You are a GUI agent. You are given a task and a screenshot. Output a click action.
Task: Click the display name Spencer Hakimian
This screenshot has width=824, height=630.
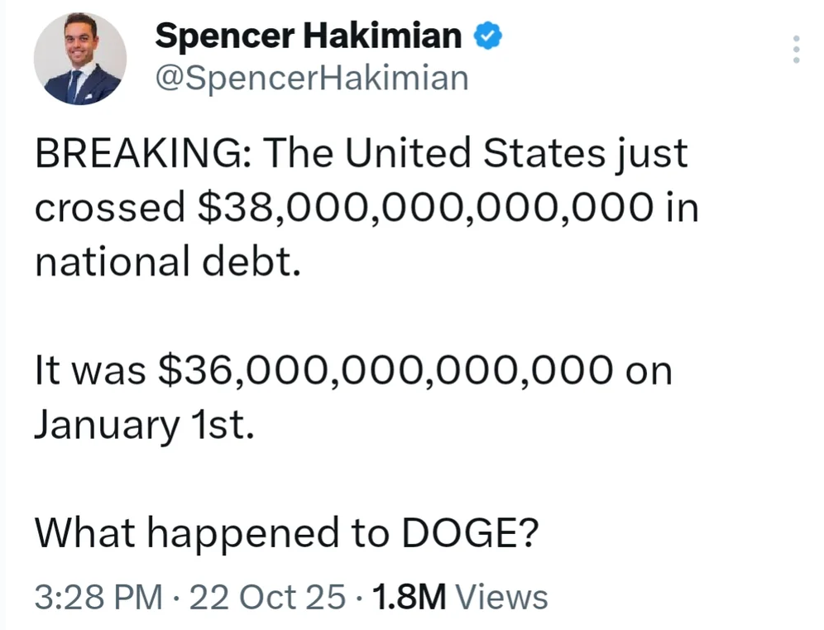click(x=309, y=35)
